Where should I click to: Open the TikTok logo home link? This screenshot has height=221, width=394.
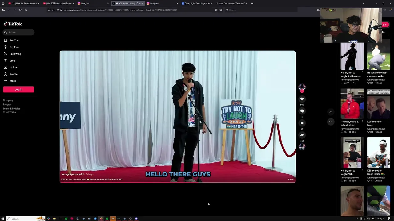[x=13, y=24]
